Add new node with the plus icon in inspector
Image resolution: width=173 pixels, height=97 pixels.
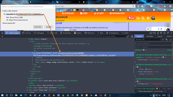(x=2, y=36)
